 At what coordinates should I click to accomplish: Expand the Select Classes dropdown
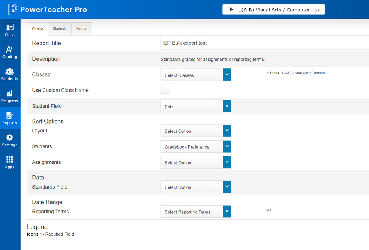pos(196,75)
